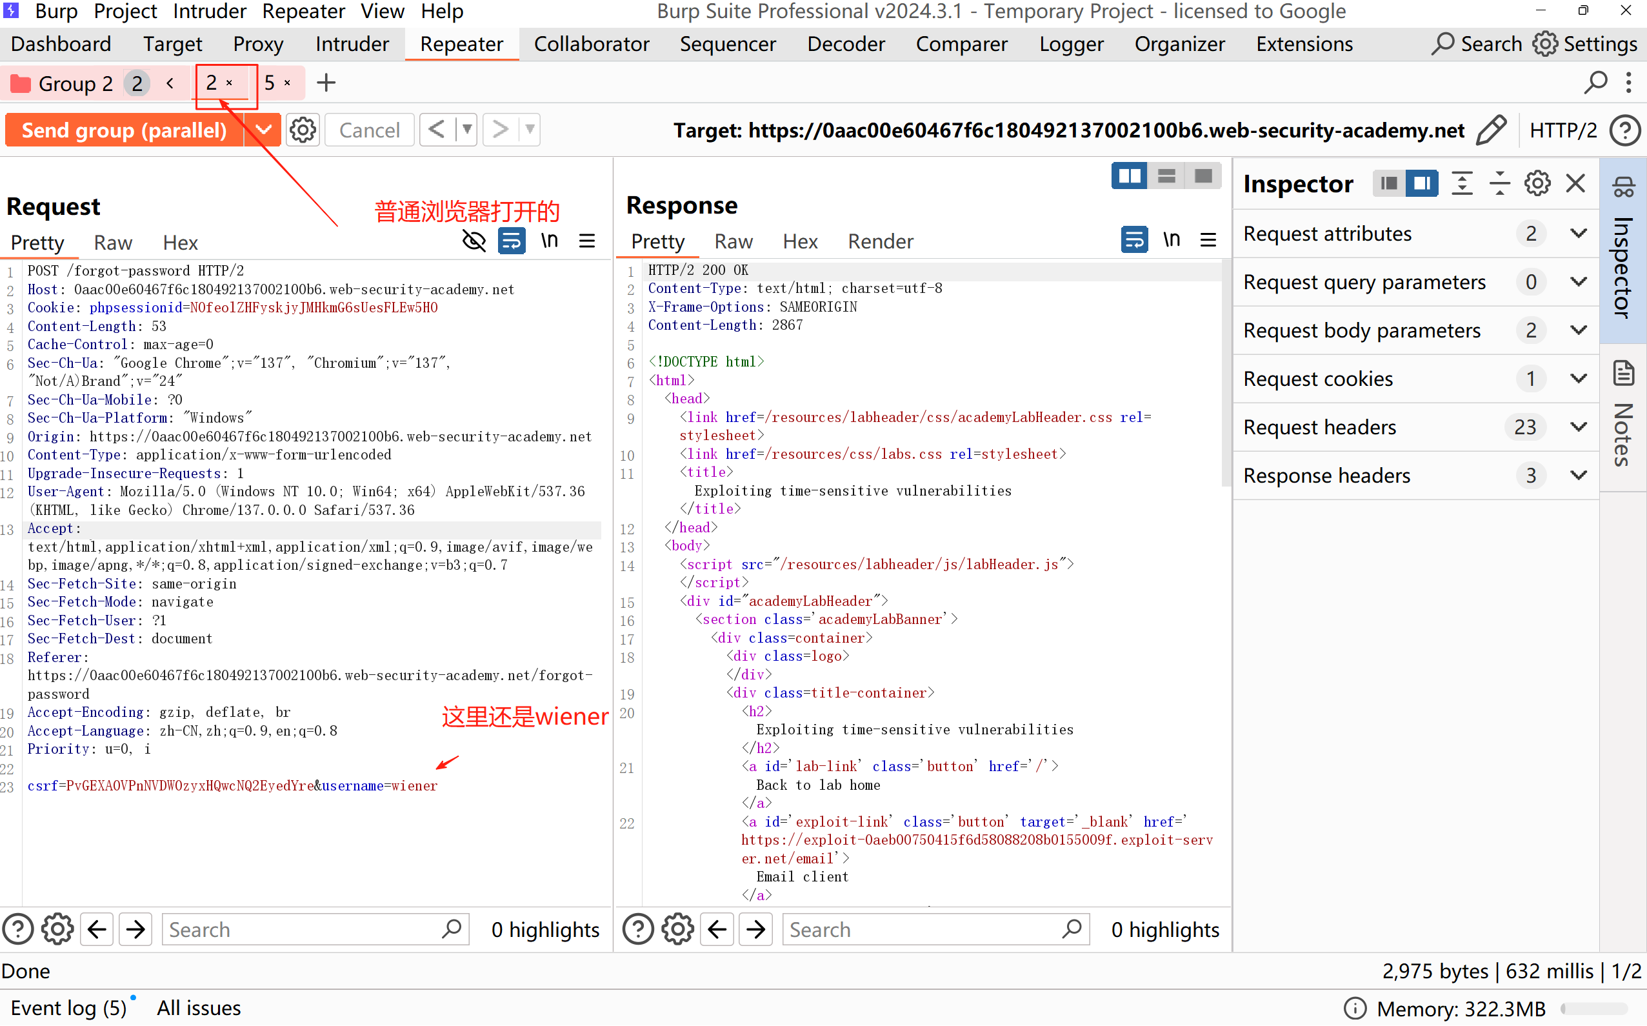Image resolution: width=1647 pixels, height=1026 pixels.
Task: Open Send group mode dropdown arrow
Action: click(263, 130)
